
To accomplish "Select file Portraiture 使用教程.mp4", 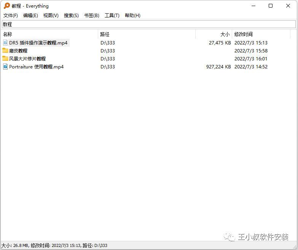I will (36, 67).
